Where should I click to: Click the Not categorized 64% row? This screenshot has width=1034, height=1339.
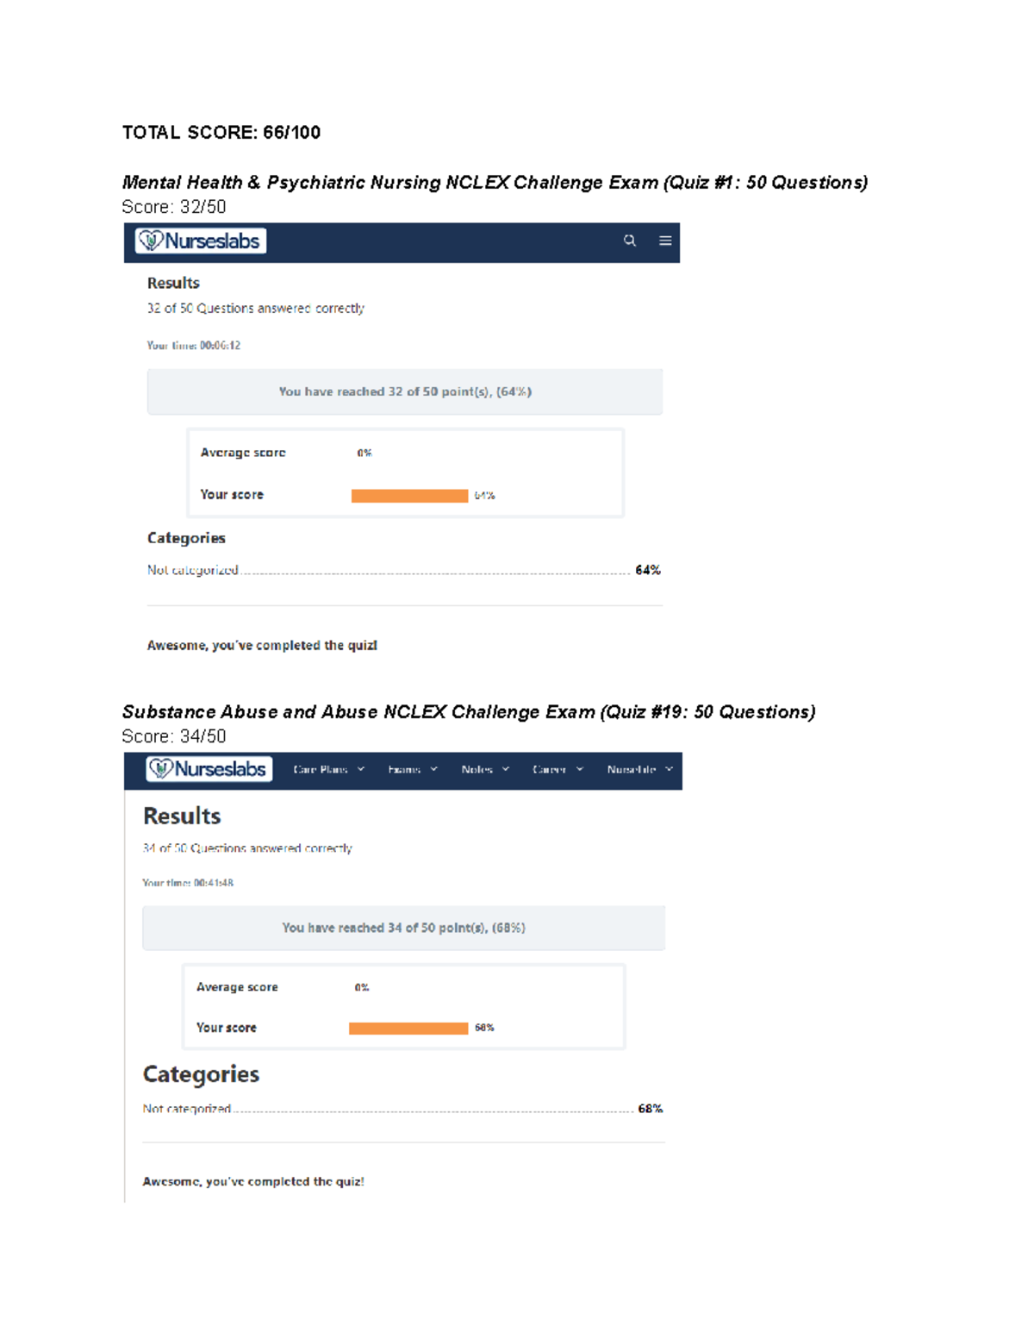pos(403,570)
